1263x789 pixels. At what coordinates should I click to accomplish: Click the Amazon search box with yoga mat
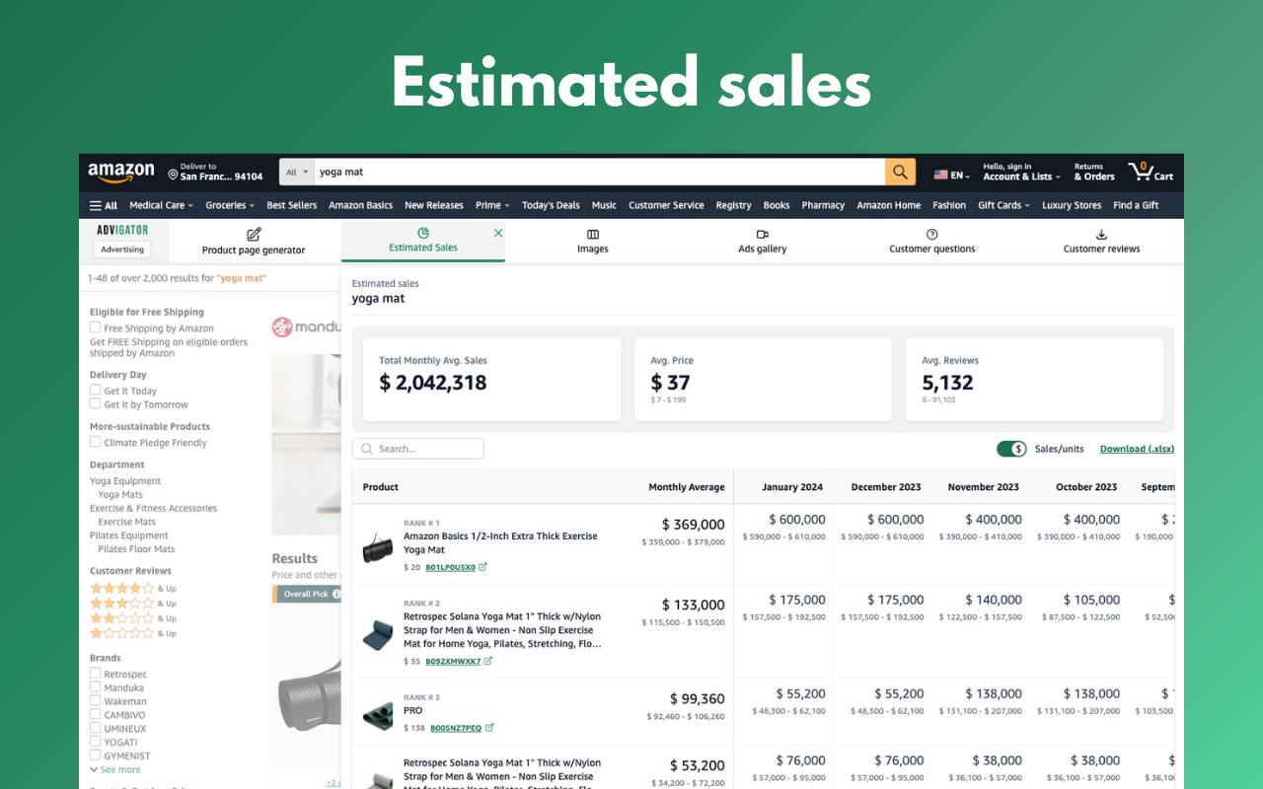(x=600, y=172)
